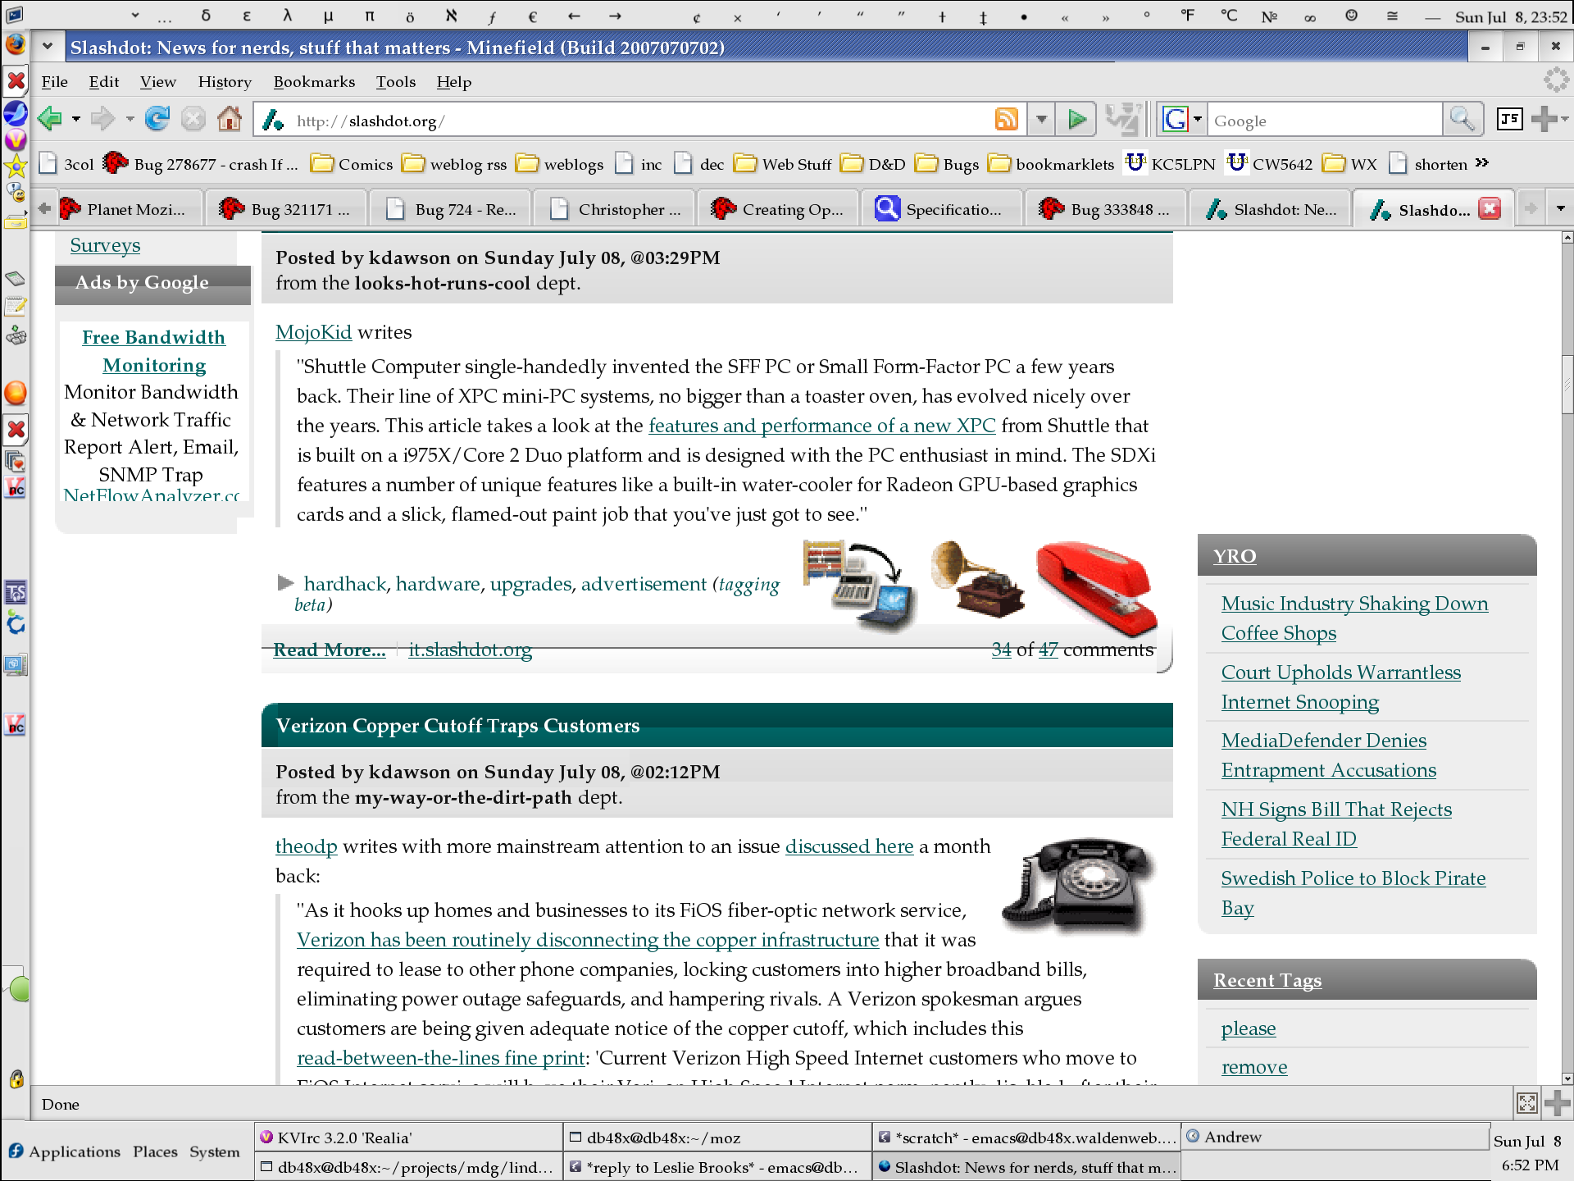Open the search engine chooser dropdown
The image size is (1574, 1181).
click(x=1197, y=120)
